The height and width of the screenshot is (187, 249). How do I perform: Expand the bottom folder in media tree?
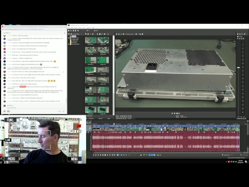click(69, 44)
